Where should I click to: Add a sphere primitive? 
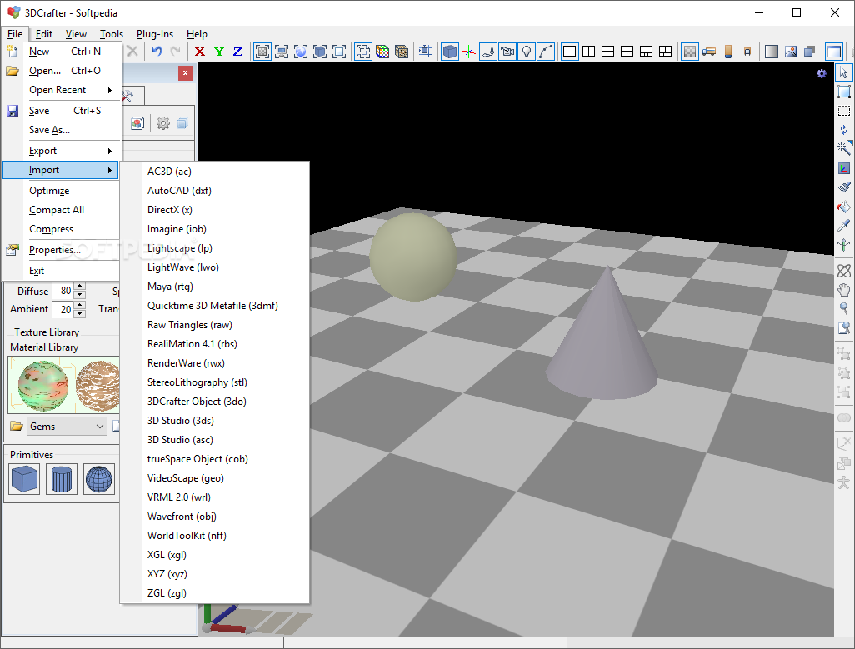[x=98, y=479]
